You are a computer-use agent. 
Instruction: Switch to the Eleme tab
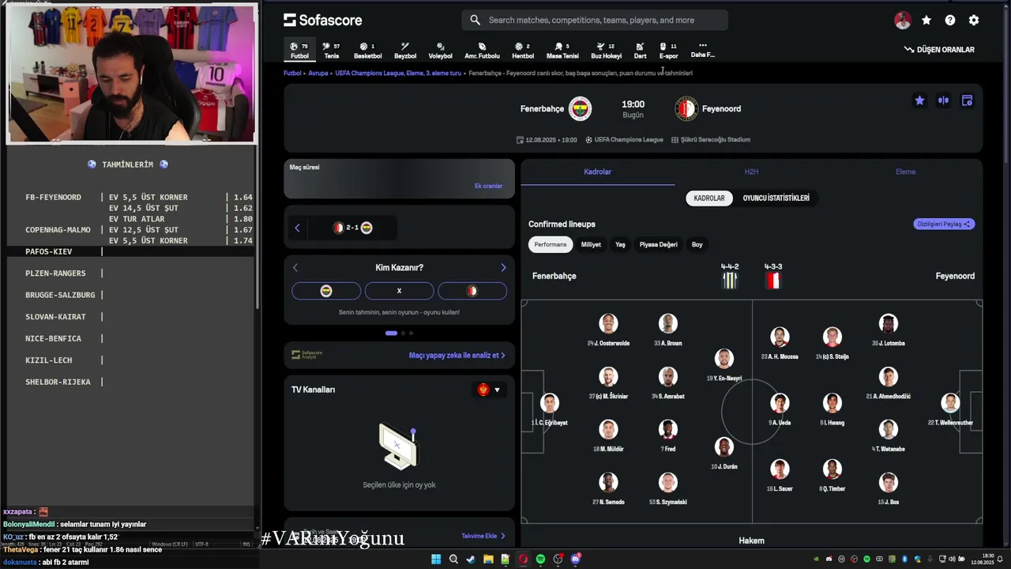tap(905, 171)
